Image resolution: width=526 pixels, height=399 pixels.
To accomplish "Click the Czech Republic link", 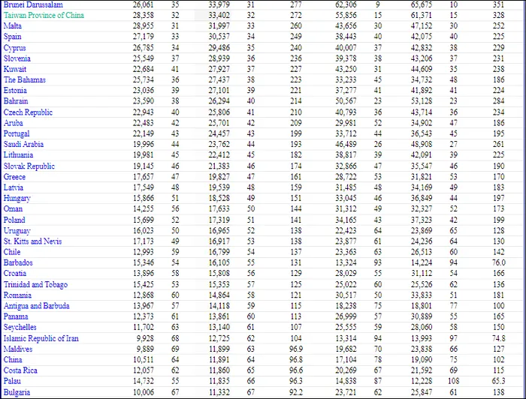I will 28,112.
